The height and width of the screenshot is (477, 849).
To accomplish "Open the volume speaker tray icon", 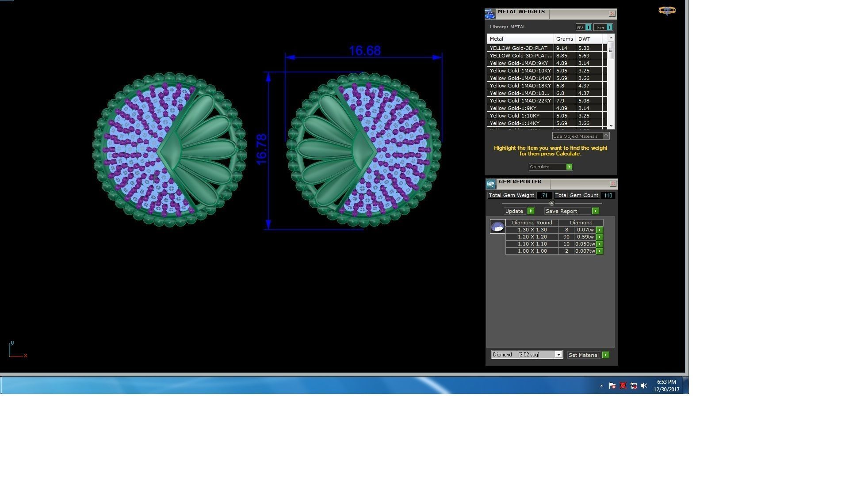I will 644,386.
